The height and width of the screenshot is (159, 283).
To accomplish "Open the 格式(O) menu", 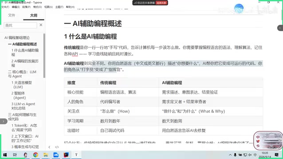I will click(37, 7).
